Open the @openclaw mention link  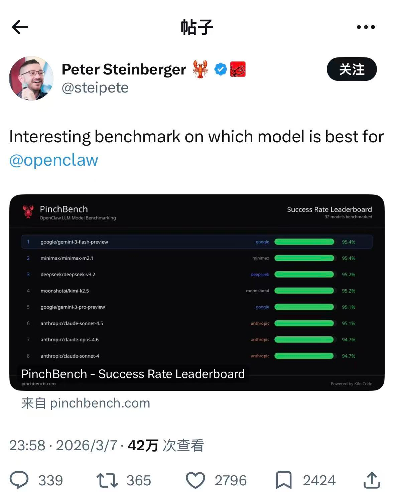point(54,160)
